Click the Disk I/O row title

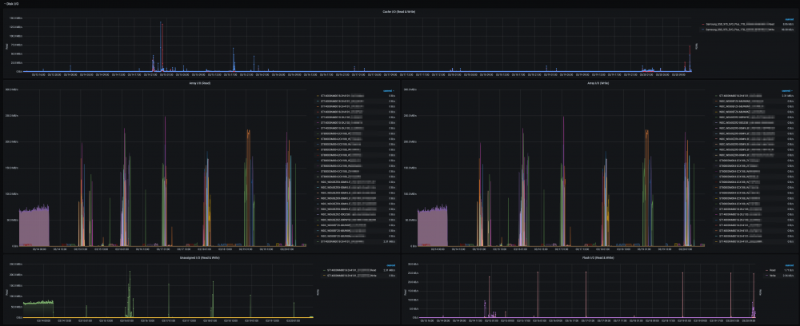pyautogui.click(x=13, y=3)
